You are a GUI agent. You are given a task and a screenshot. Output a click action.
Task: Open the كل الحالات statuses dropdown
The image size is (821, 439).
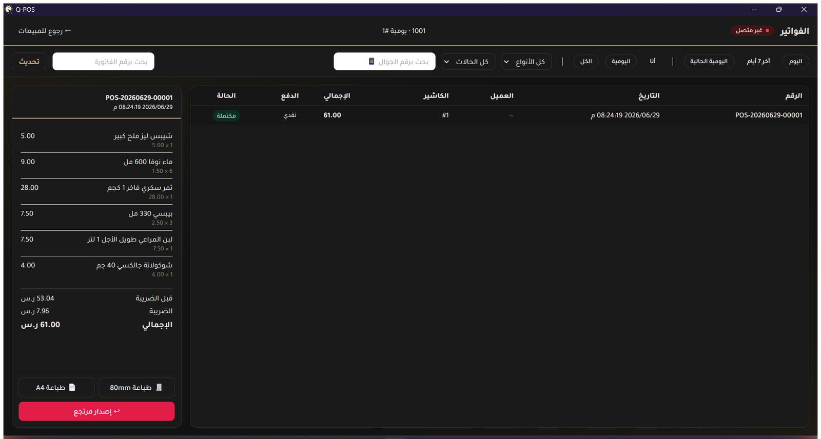pyautogui.click(x=469, y=62)
